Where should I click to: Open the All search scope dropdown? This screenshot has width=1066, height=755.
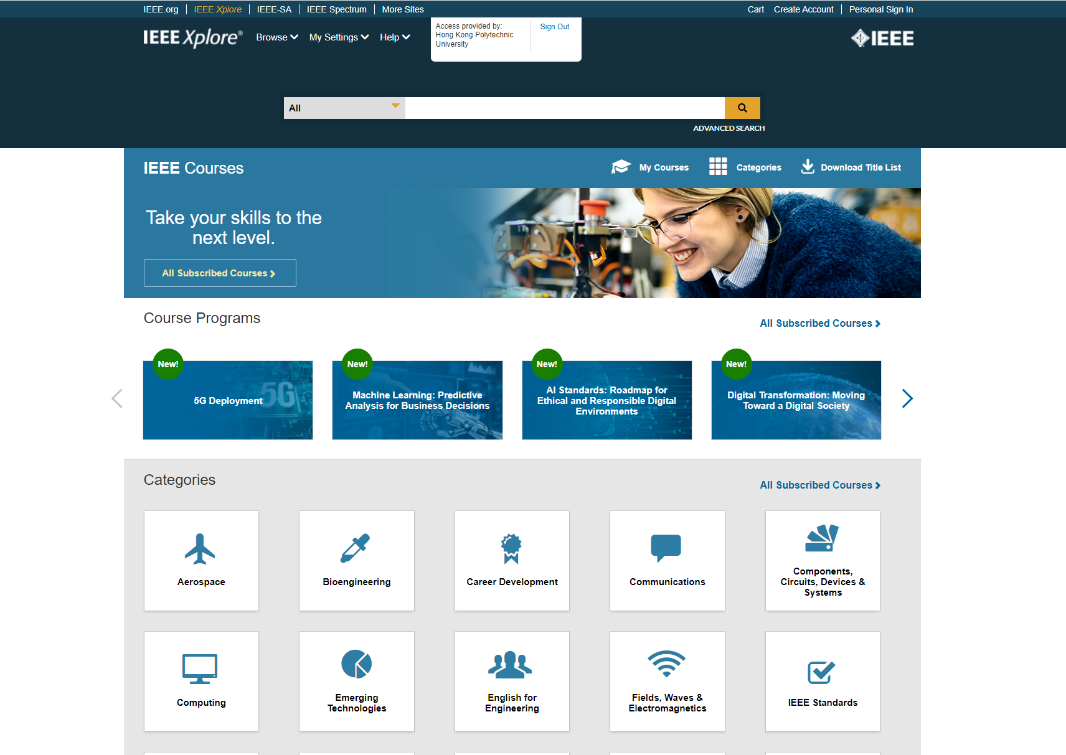point(344,108)
